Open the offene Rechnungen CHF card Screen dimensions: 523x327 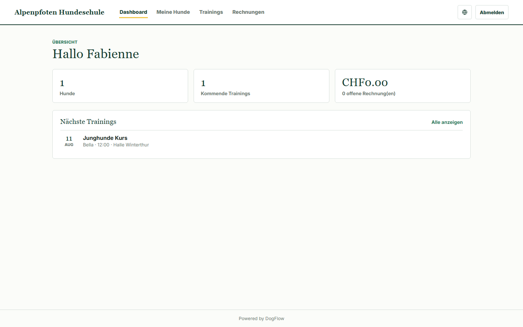click(403, 86)
